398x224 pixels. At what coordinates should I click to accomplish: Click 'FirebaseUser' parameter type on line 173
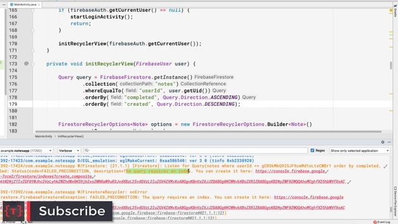pos(154,63)
